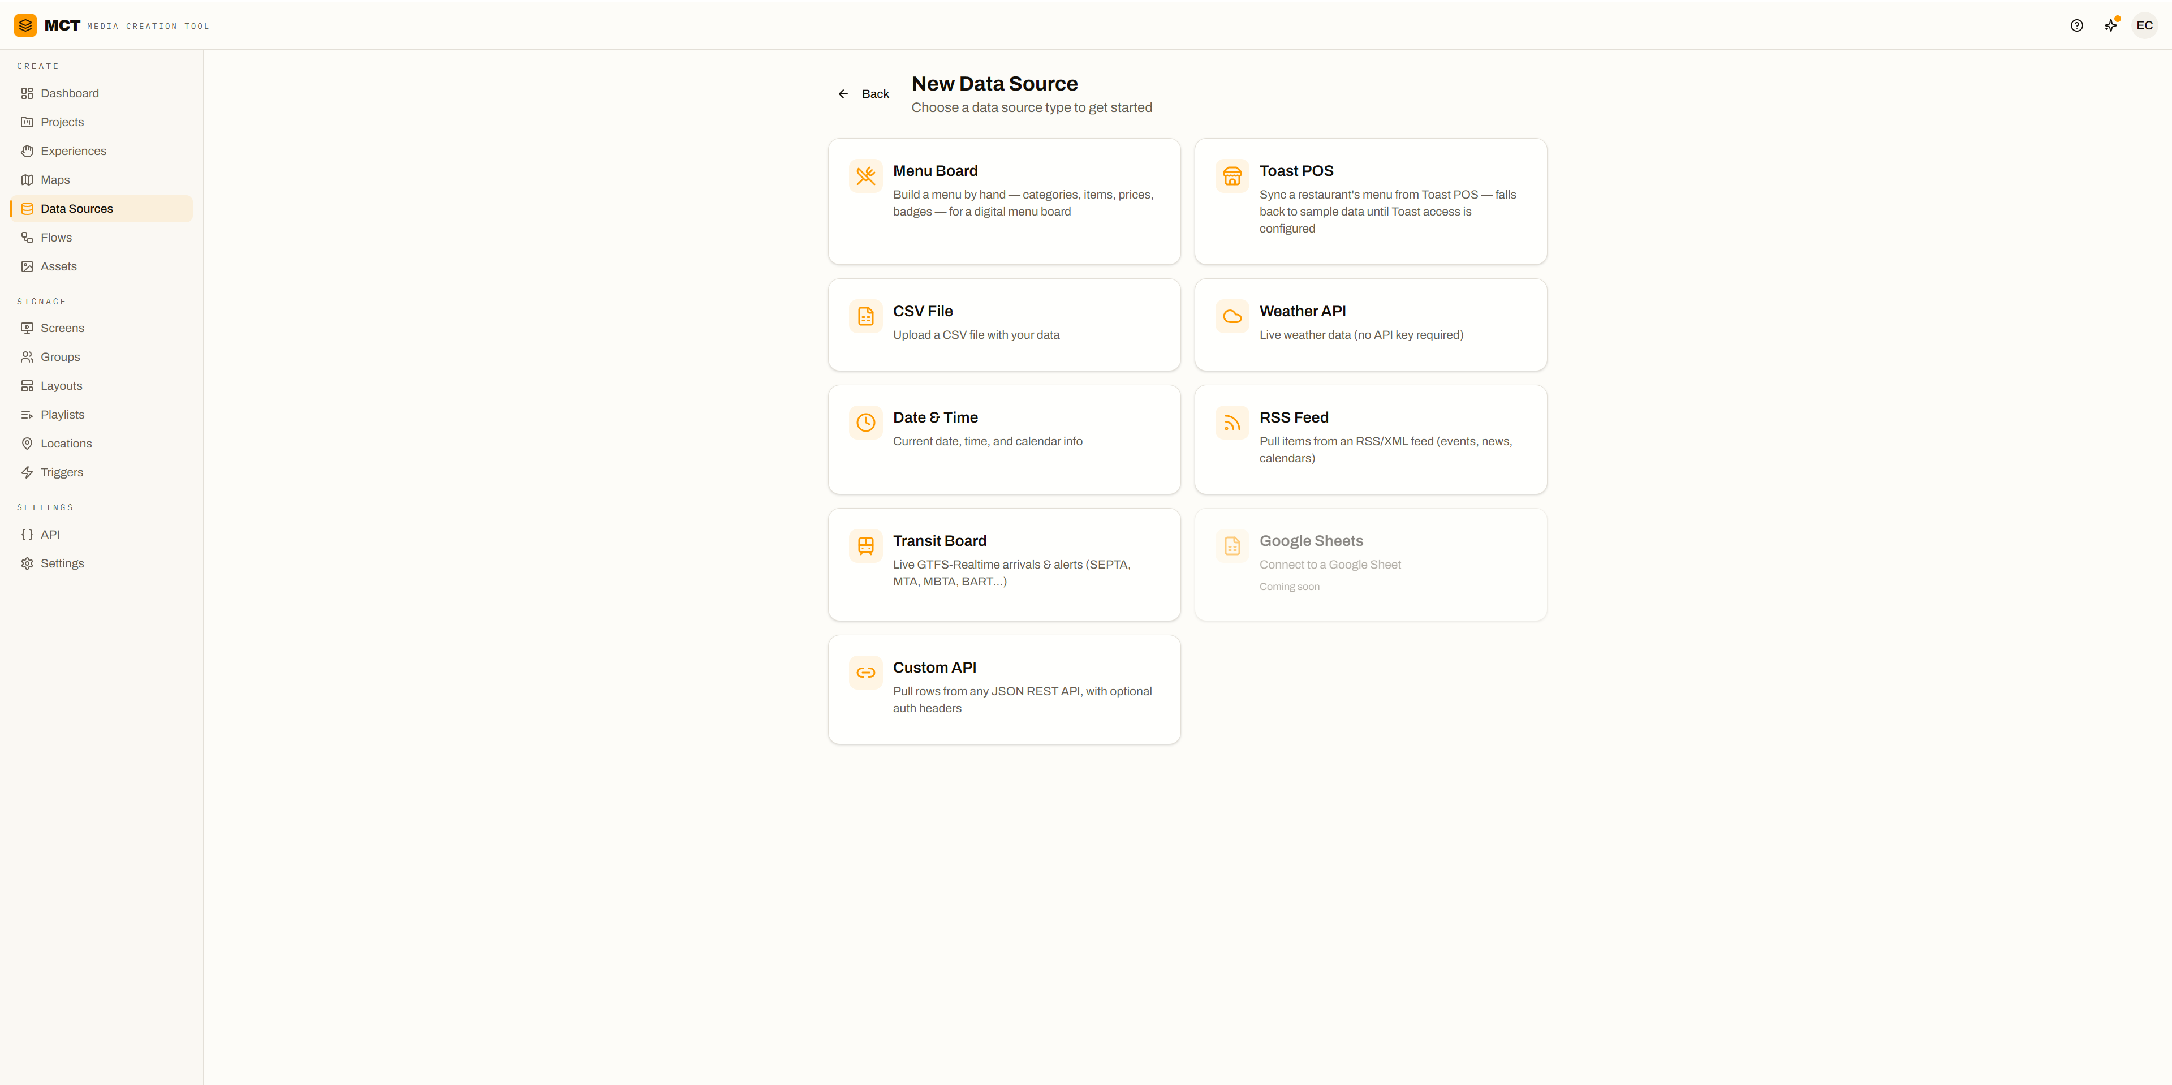The image size is (2172, 1085).
Task: Choose CSV File title
Action: pyautogui.click(x=923, y=311)
